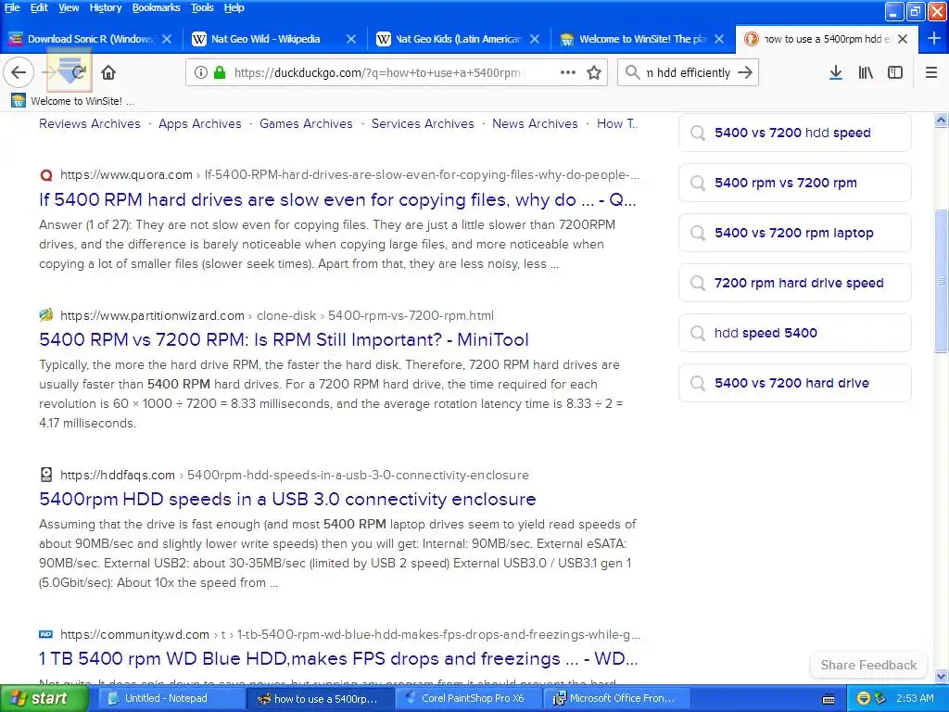Click the Quora favicon beside the result URL
949x712 pixels.
[x=46, y=175]
